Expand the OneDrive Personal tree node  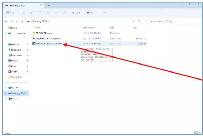pyautogui.click(x=5, y=34)
